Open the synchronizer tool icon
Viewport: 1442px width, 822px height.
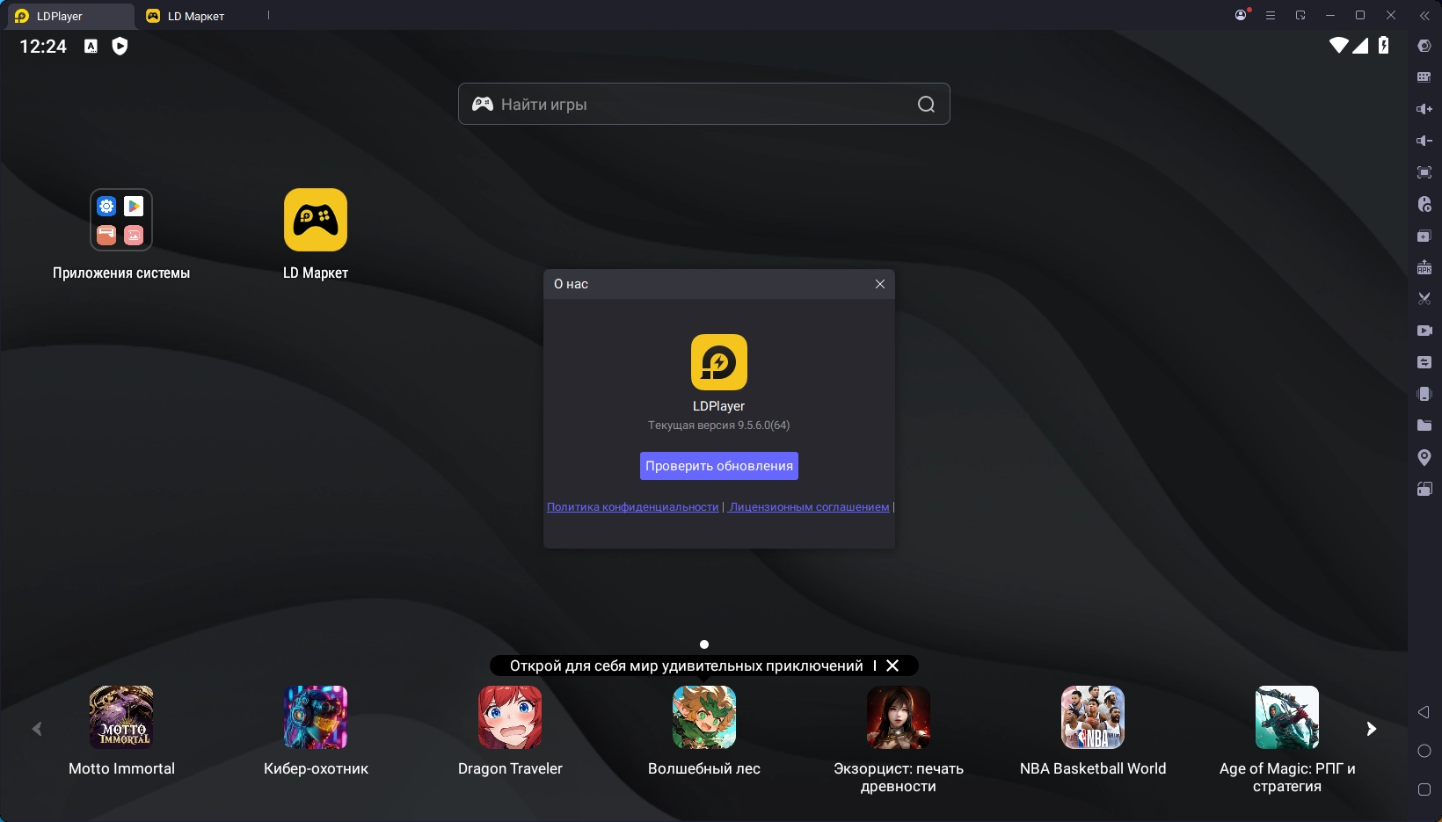(1424, 362)
